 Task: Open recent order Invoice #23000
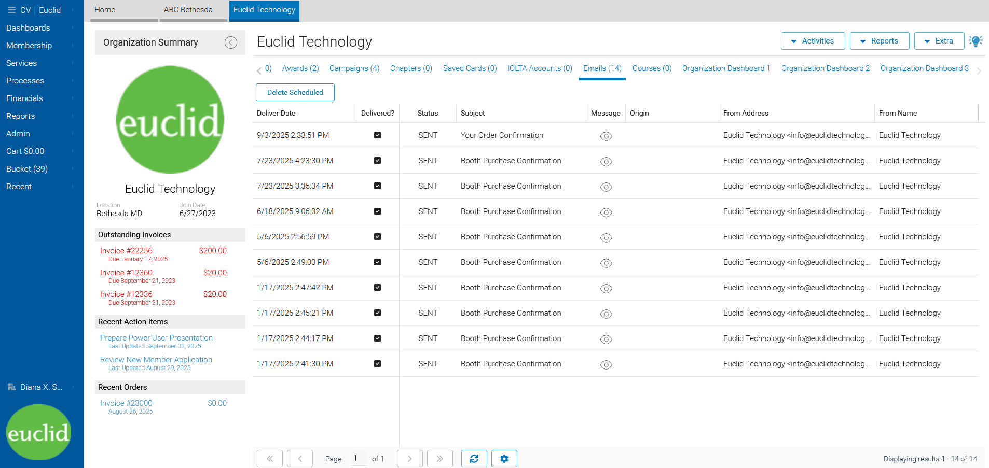coord(126,403)
